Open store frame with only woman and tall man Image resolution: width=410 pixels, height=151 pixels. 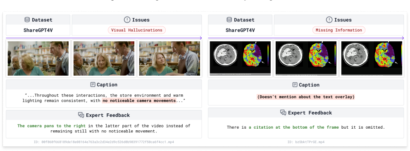tap(170, 58)
